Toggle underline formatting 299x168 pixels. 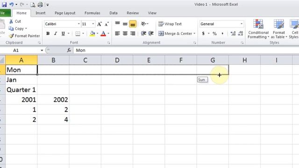coord(63,34)
